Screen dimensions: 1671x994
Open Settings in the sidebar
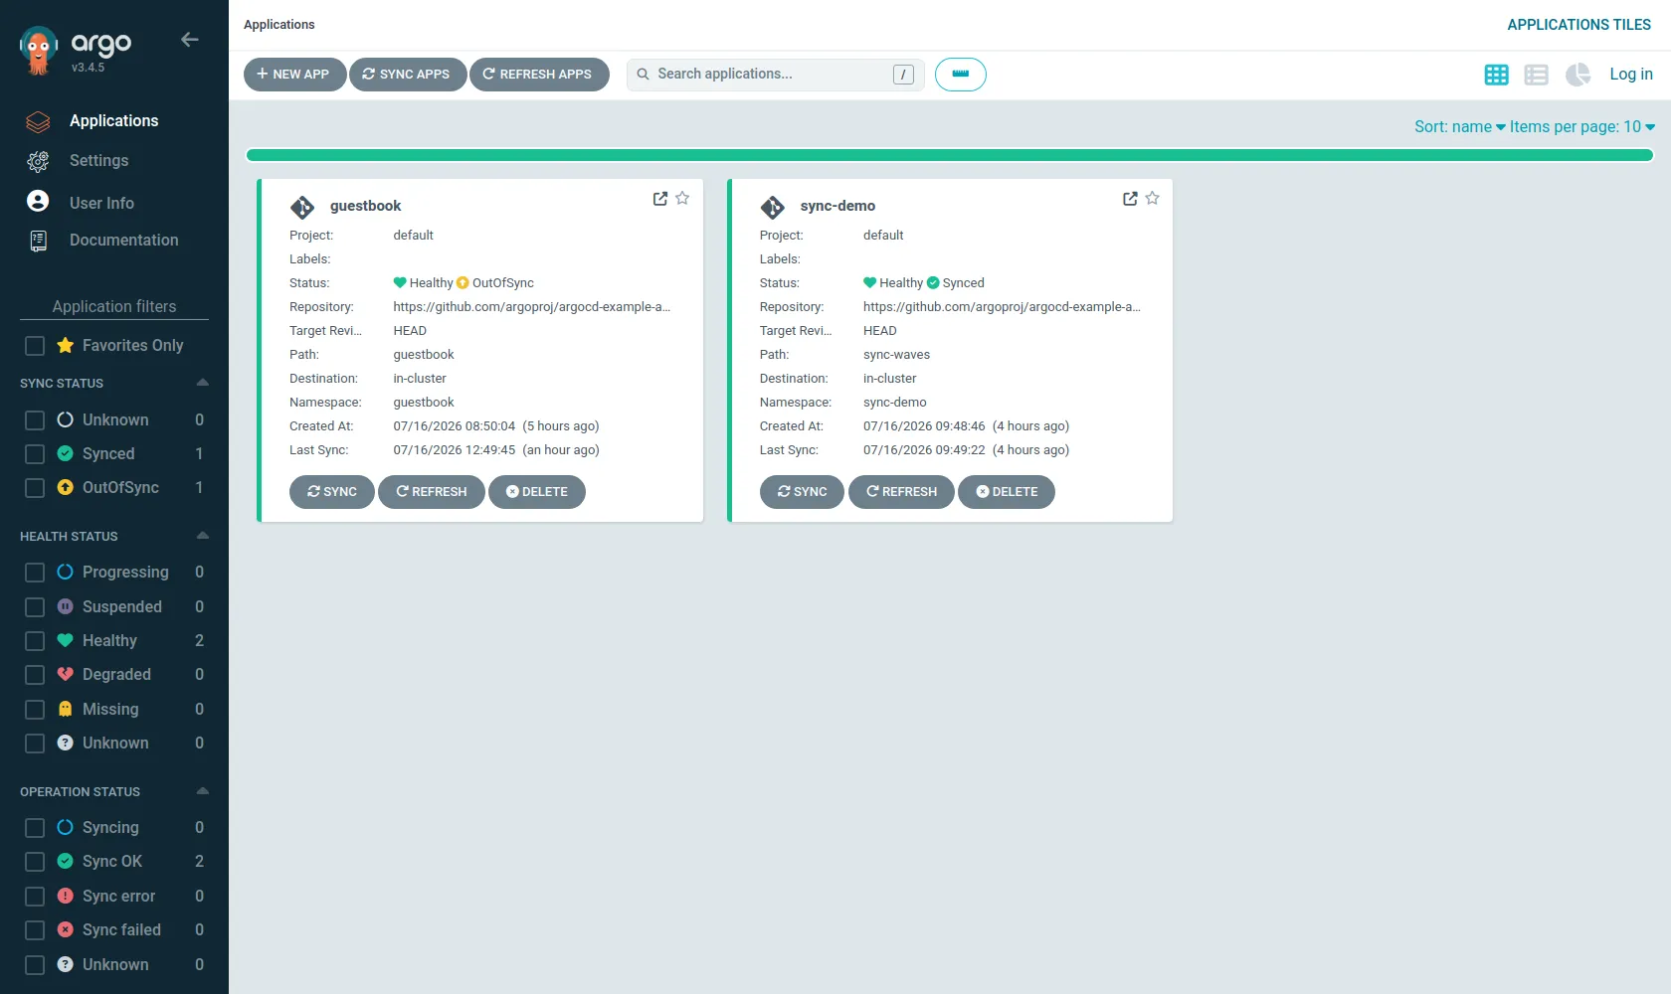tap(98, 161)
